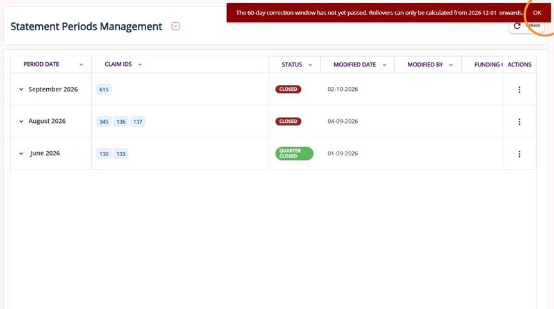The width and height of the screenshot is (554, 309).
Task: Select claim ID chip 133
Action: point(121,154)
